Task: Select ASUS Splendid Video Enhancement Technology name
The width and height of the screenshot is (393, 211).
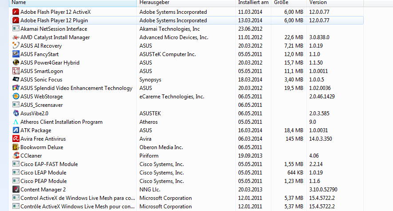Action: pyautogui.click(x=76, y=88)
